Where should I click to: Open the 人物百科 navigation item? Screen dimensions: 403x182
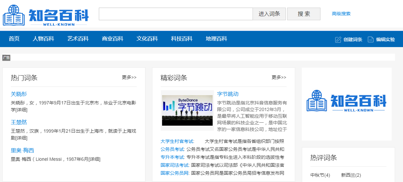click(x=43, y=39)
